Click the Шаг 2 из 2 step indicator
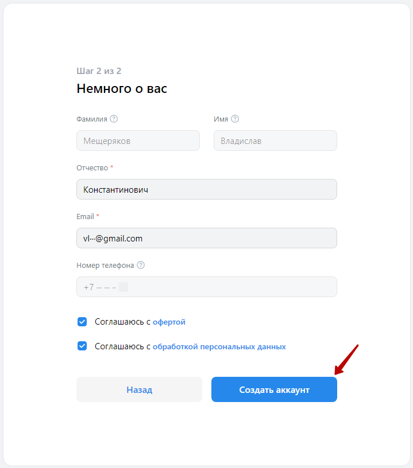 [x=99, y=71]
